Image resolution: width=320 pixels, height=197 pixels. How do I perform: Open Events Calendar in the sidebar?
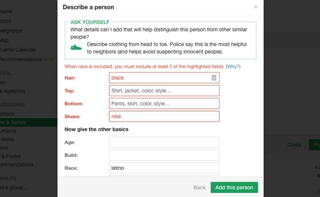18,50
